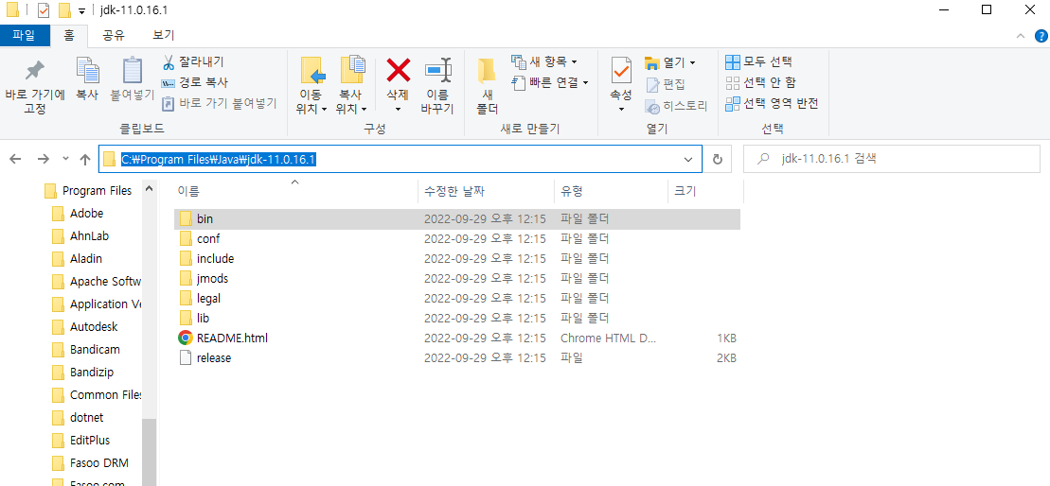Image resolution: width=1050 pixels, height=486 pixels.
Task: Click the 잘라내기 scissors button
Action: (x=193, y=62)
